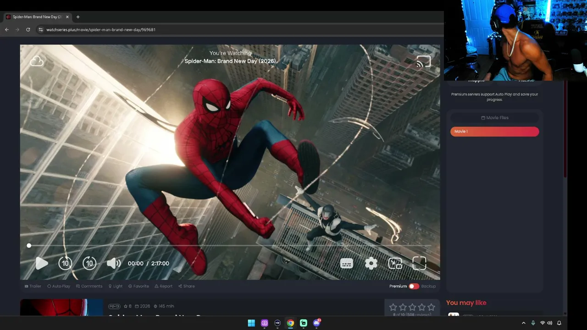Click the video seek bar handle

point(29,246)
